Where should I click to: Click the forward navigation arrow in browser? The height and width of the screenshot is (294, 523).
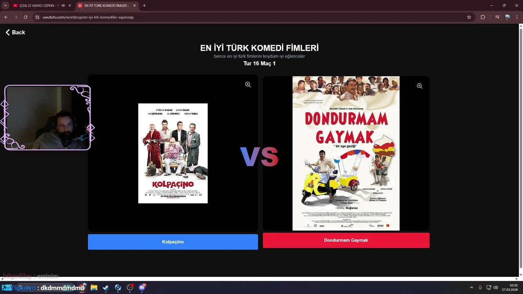point(16,17)
